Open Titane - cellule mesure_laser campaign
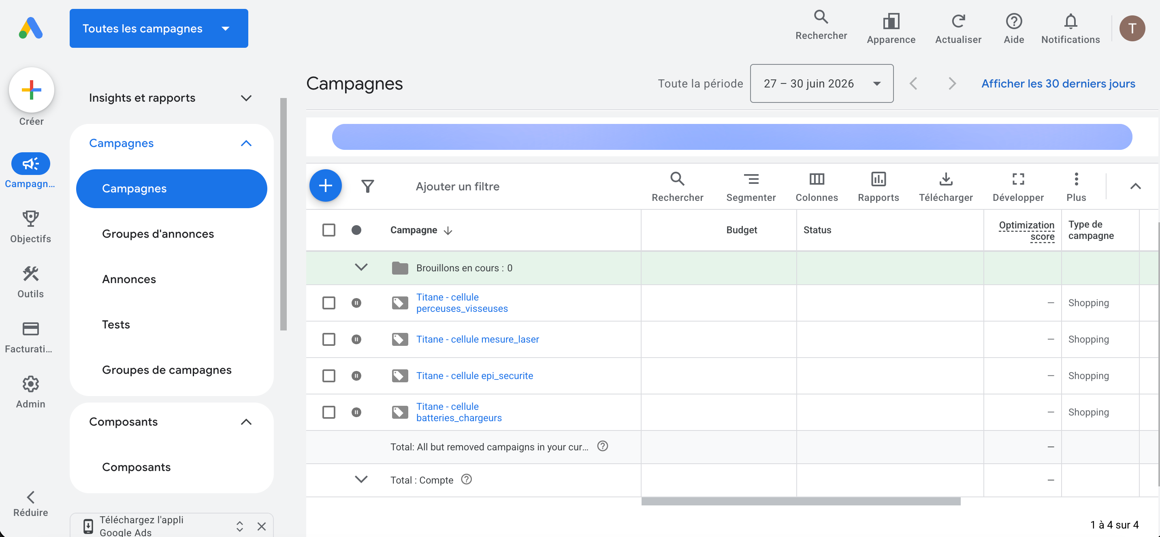1160x537 pixels. coord(478,339)
